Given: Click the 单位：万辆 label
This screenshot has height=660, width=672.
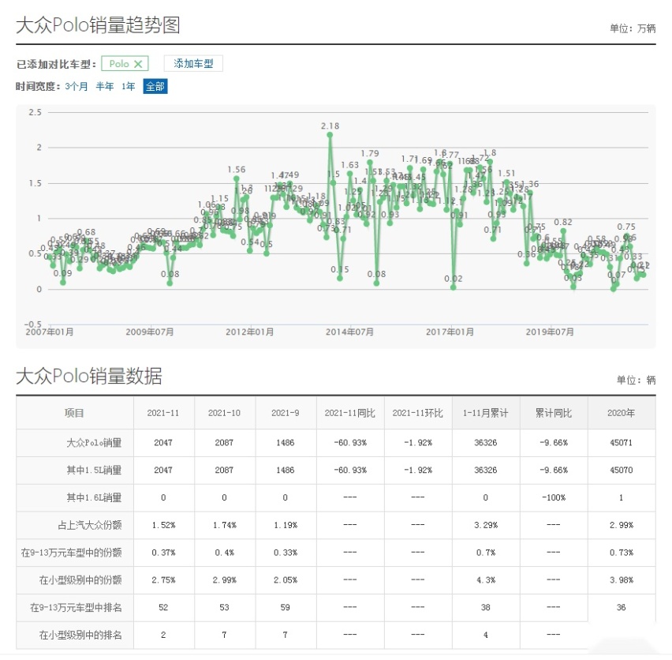Looking at the screenshot, I should click(633, 28).
